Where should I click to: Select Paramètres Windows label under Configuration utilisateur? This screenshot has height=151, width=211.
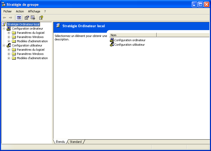point(30,54)
